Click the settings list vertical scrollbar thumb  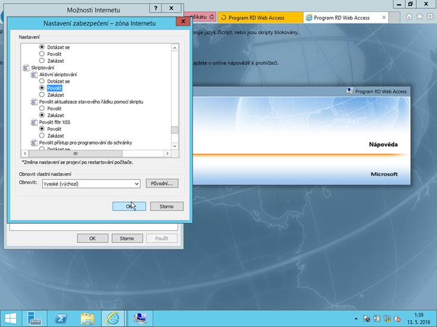[x=175, y=130]
